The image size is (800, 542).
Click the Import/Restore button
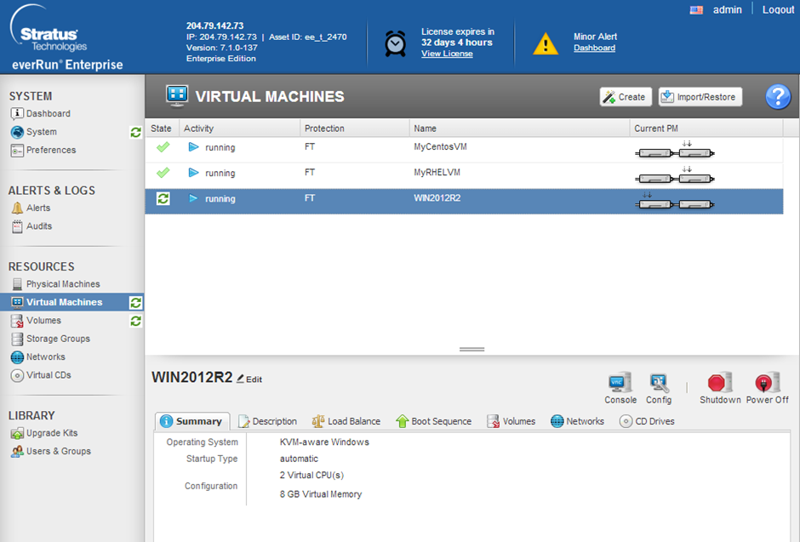tap(700, 97)
